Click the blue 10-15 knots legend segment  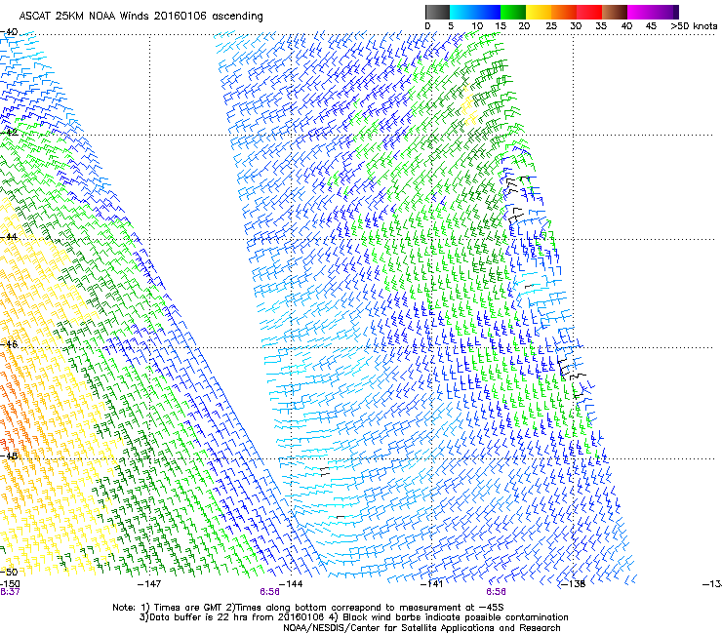(488, 12)
